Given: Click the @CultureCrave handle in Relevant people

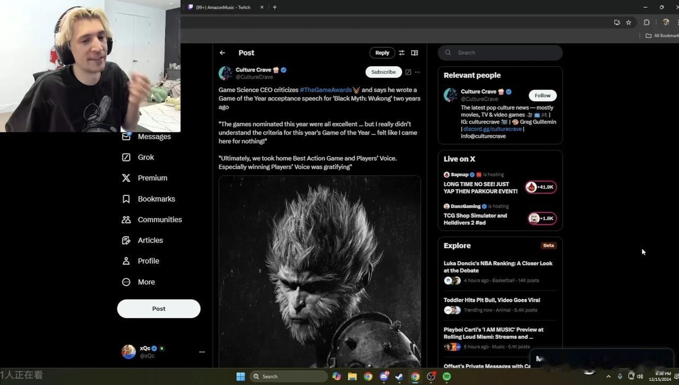Looking at the screenshot, I should click(479, 99).
